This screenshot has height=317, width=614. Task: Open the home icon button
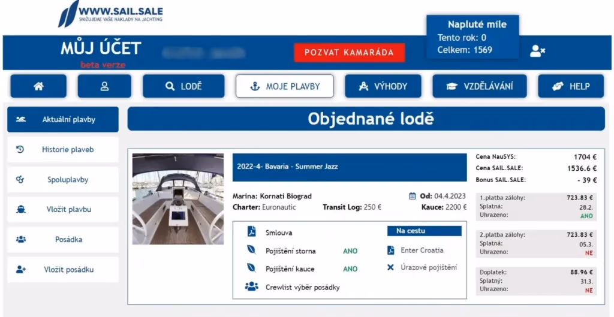(38, 86)
